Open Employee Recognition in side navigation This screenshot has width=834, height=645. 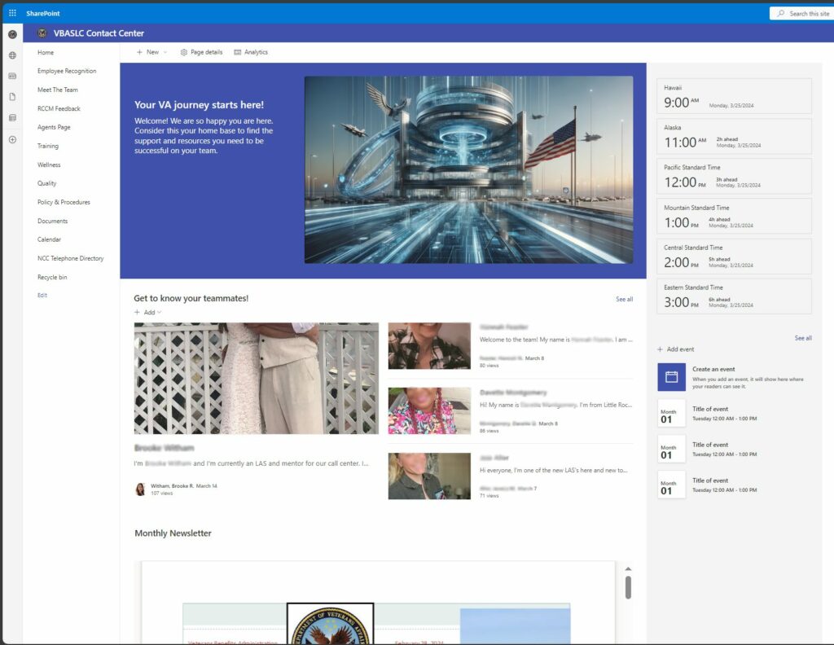(67, 72)
